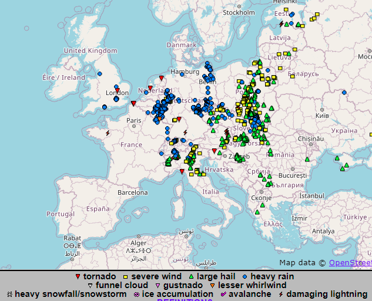
Task: Click the tornado marker in central Germany
Action: [179, 119]
